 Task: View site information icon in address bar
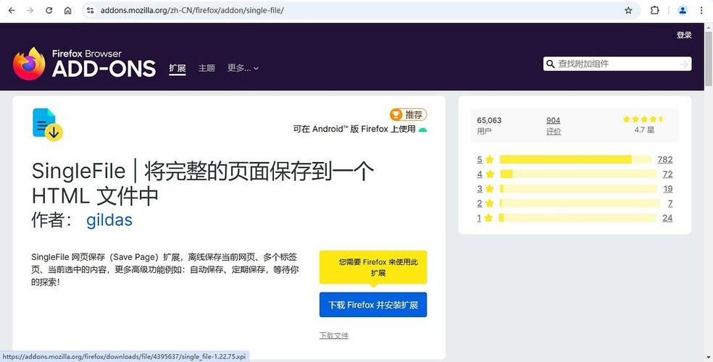[90, 10]
